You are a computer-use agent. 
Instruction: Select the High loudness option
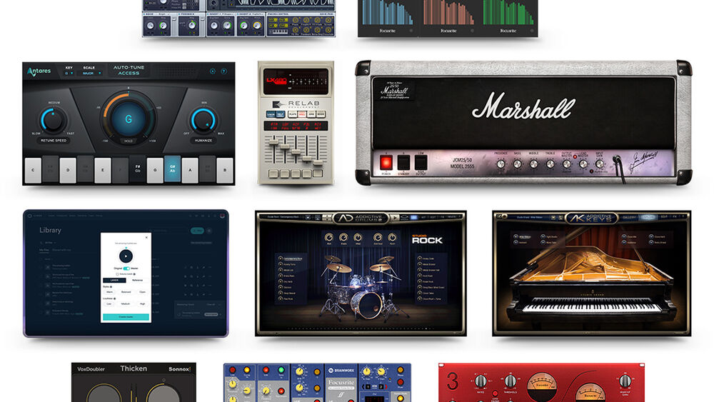click(142, 303)
